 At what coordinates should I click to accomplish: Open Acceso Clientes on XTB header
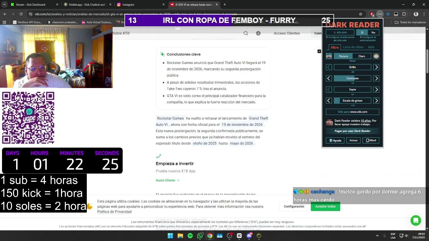pyautogui.click(x=287, y=33)
